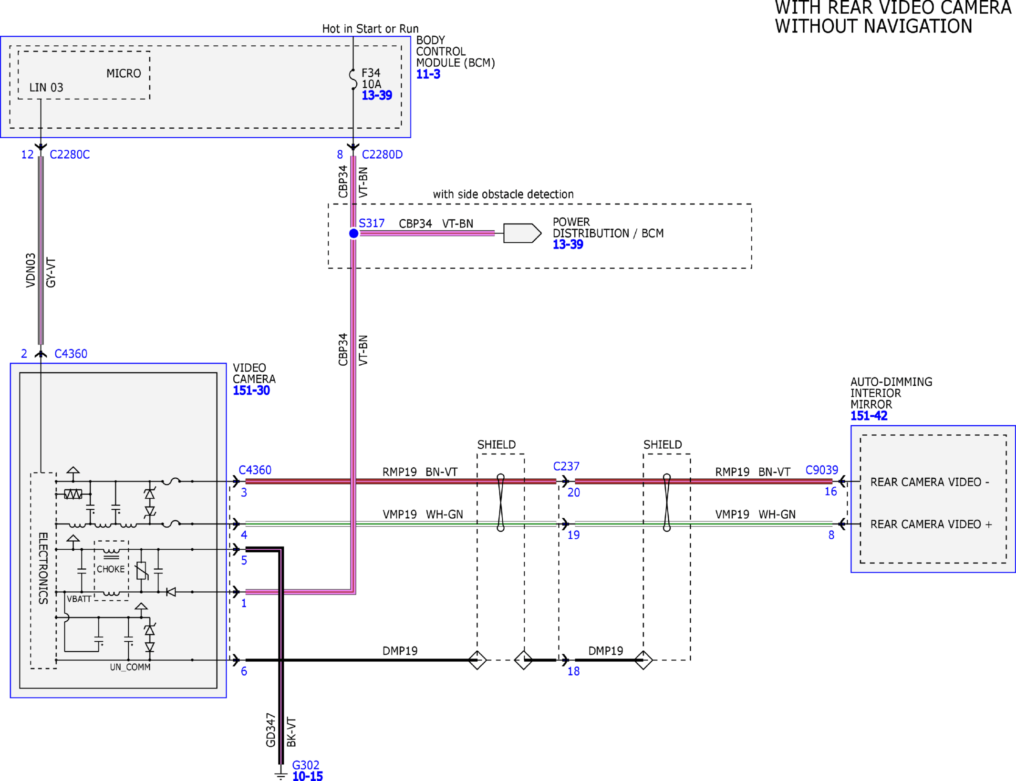Screen dimensions: 1016x781
Task: Click the SHIELD label left of C237
Action: click(497, 444)
